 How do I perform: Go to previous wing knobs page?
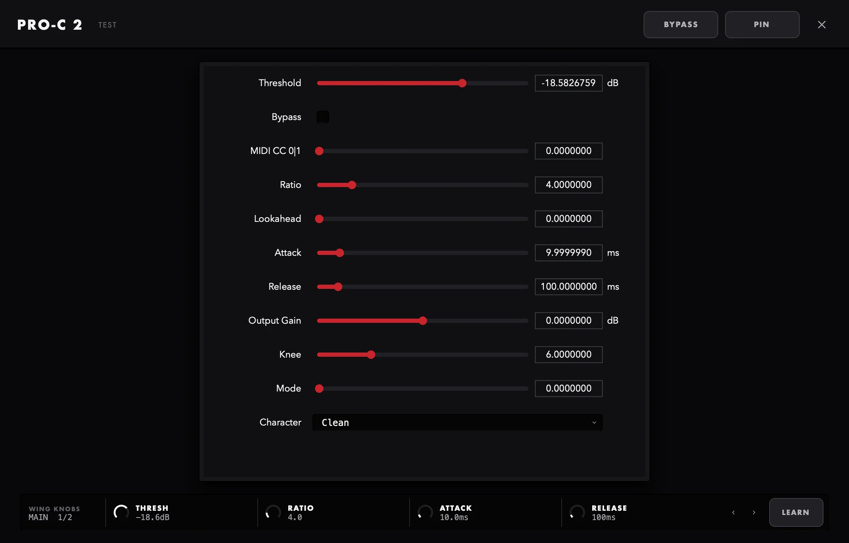734,512
